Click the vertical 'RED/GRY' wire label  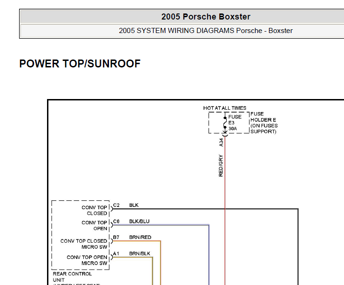(x=221, y=166)
